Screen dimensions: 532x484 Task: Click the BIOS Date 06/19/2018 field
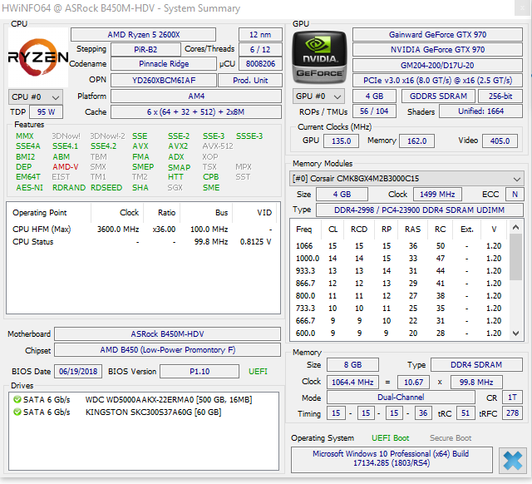pyautogui.click(x=78, y=371)
